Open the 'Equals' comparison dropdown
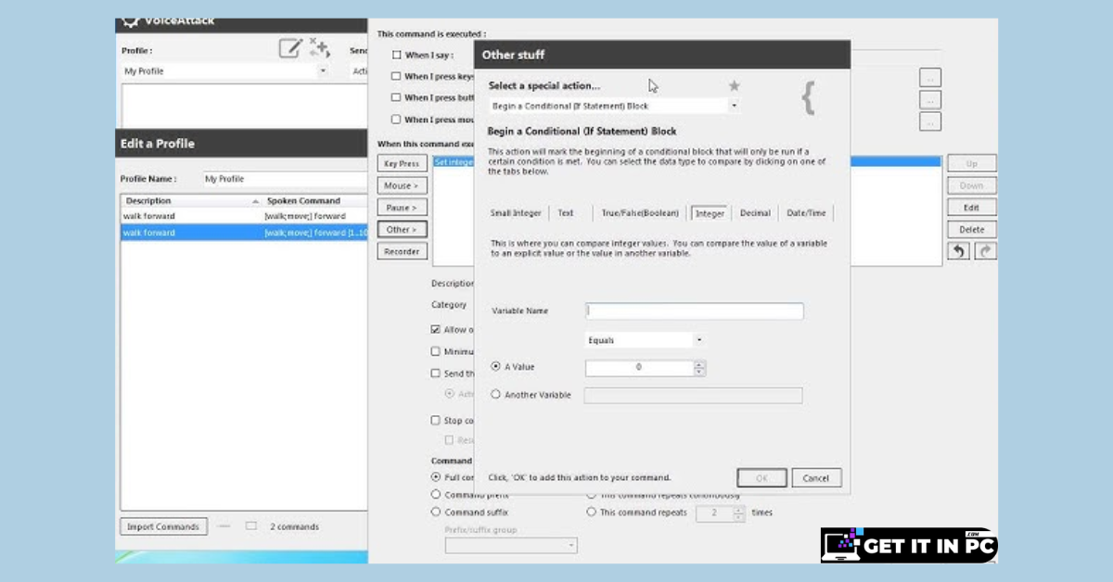 (645, 340)
